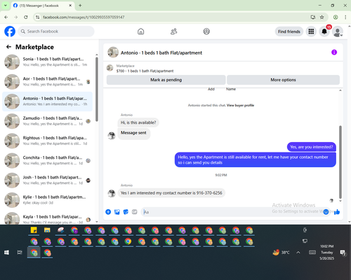Bookmark this page with the star icon

coord(322,17)
